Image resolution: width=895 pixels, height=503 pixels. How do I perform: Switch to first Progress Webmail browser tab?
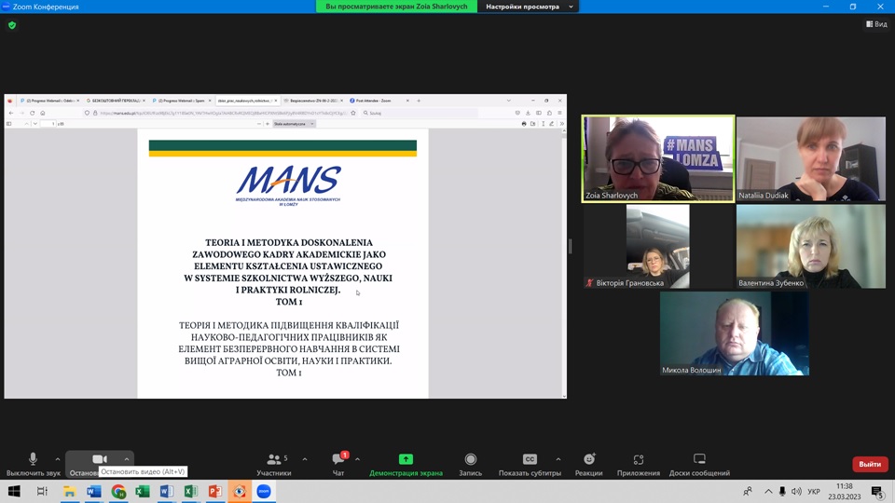[49, 101]
